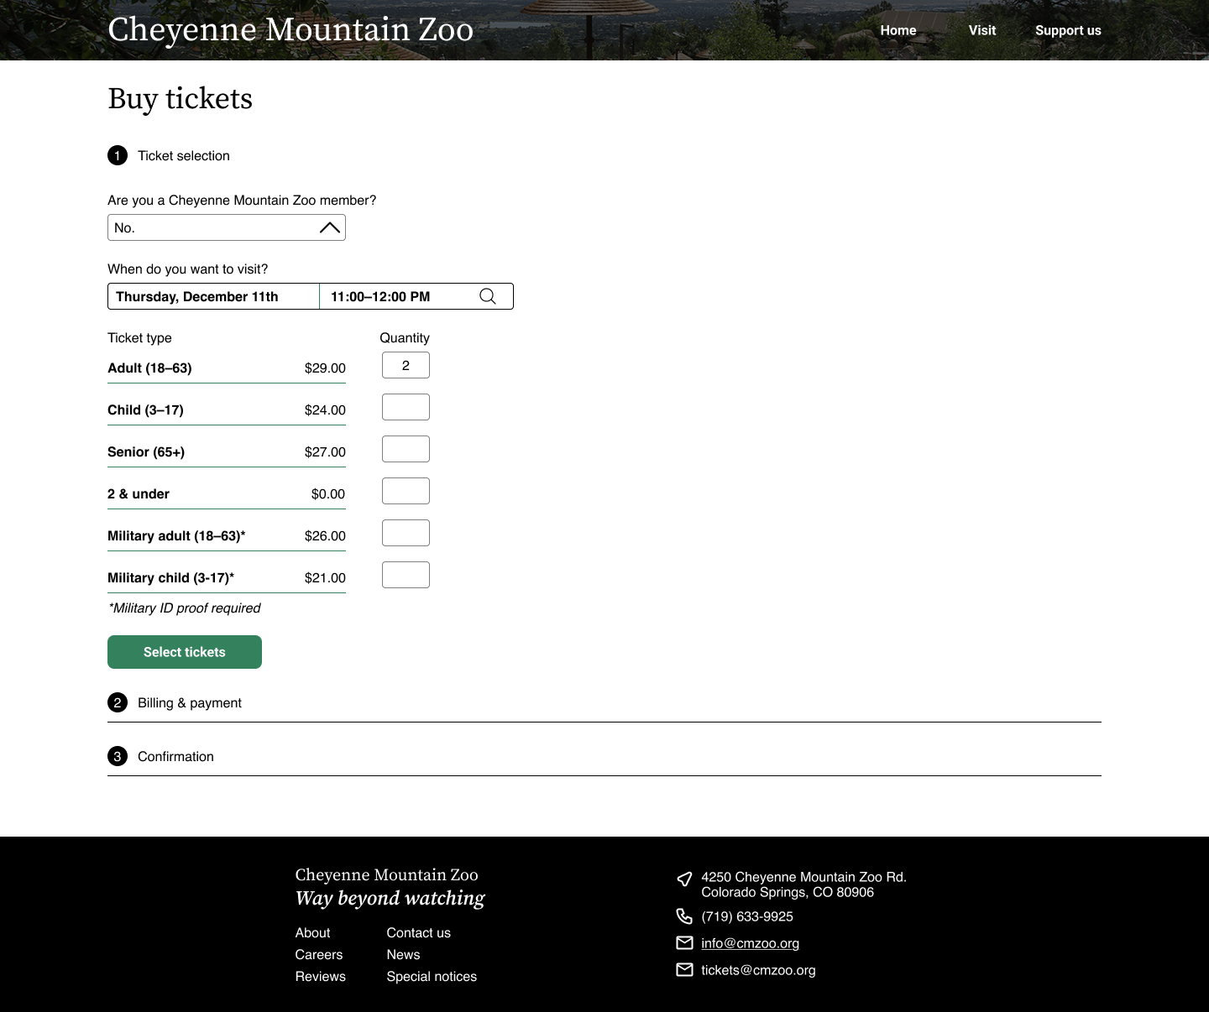Click the Senior (65+) quantity field
The height and width of the screenshot is (1012, 1209).
click(406, 449)
